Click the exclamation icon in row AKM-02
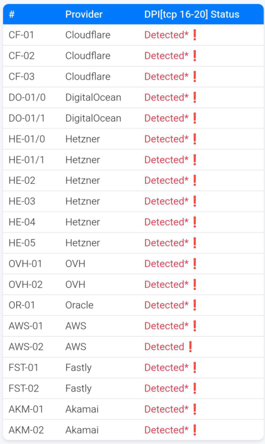The width and height of the screenshot is (265, 444). [195, 430]
